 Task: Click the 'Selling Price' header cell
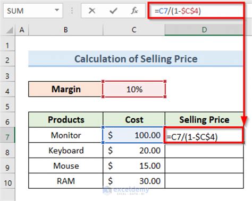pyautogui.click(x=204, y=119)
